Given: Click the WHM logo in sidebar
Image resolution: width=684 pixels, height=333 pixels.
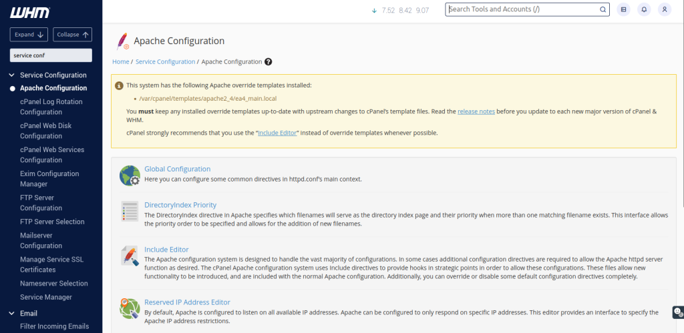Looking at the screenshot, I should [30, 13].
